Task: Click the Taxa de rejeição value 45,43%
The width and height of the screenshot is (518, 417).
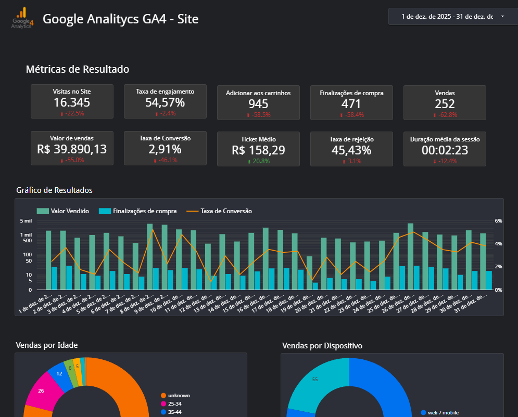Action: pyautogui.click(x=351, y=150)
